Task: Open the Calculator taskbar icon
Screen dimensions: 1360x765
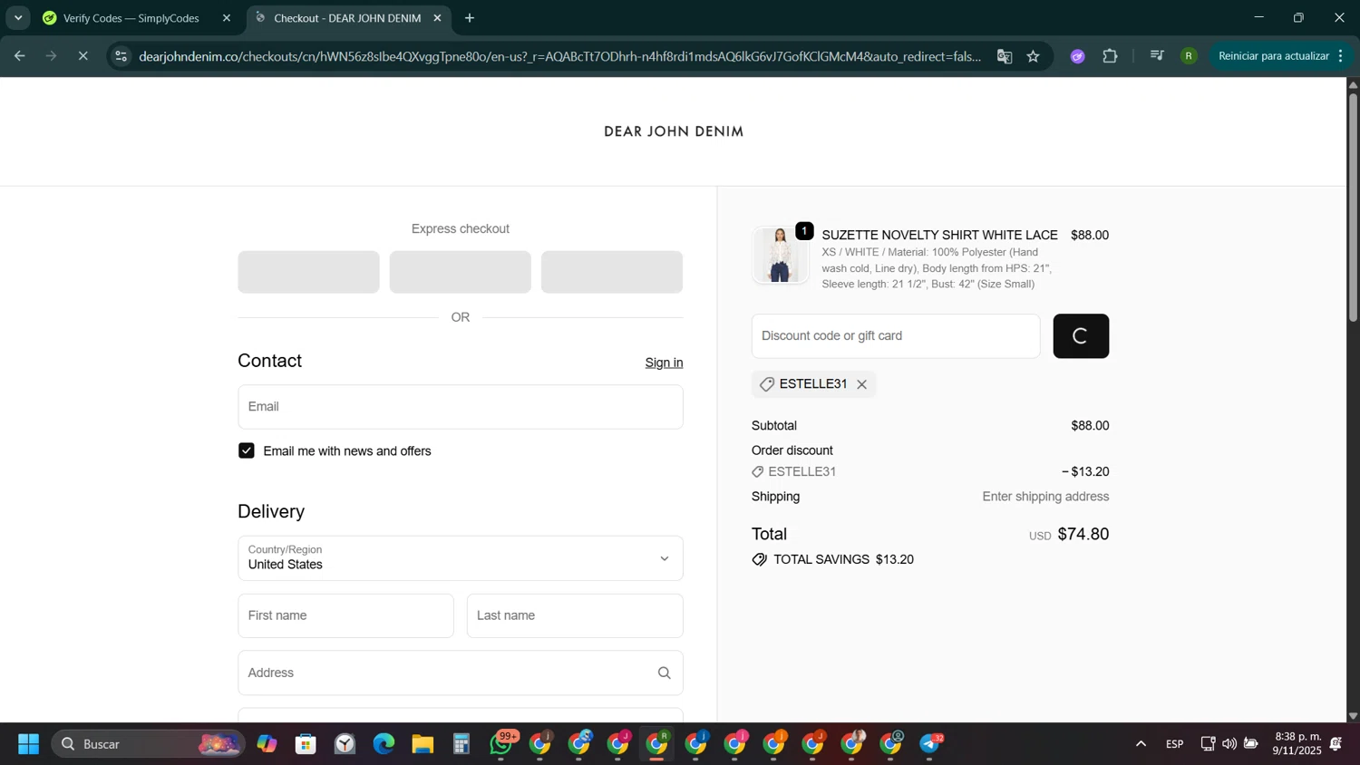Action: tap(461, 744)
